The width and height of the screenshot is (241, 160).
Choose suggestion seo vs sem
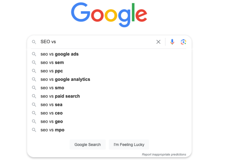109,62
